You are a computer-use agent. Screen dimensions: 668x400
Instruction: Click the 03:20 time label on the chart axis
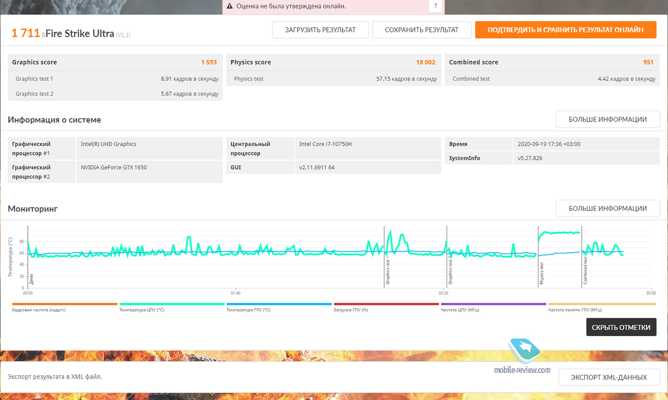coord(443,293)
